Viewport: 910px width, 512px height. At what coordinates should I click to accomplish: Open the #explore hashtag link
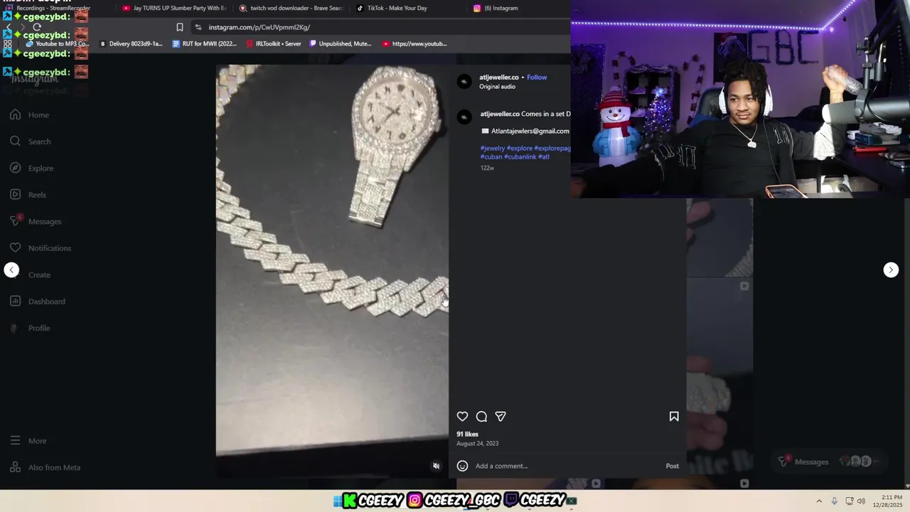coord(519,148)
